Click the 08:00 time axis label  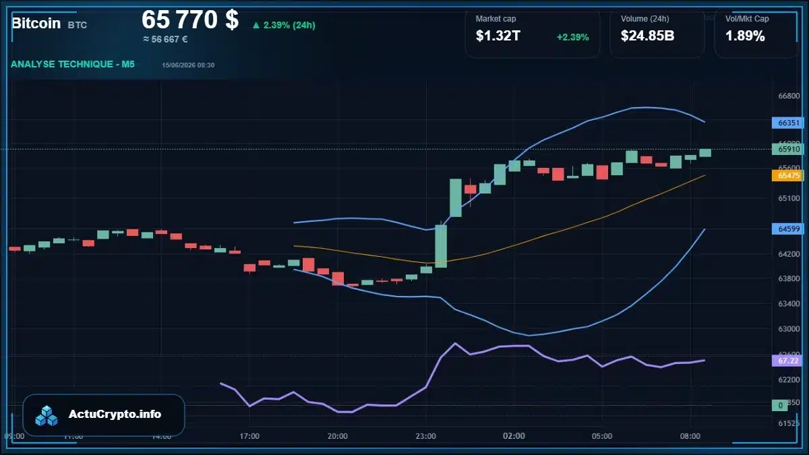[x=690, y=436]
